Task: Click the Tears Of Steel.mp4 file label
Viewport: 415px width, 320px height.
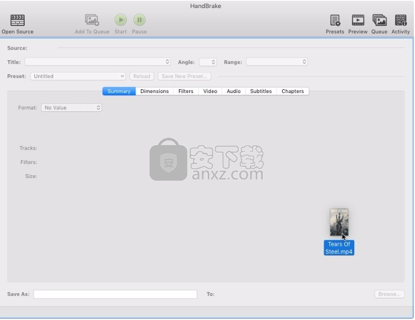Action: coord(339,248)
